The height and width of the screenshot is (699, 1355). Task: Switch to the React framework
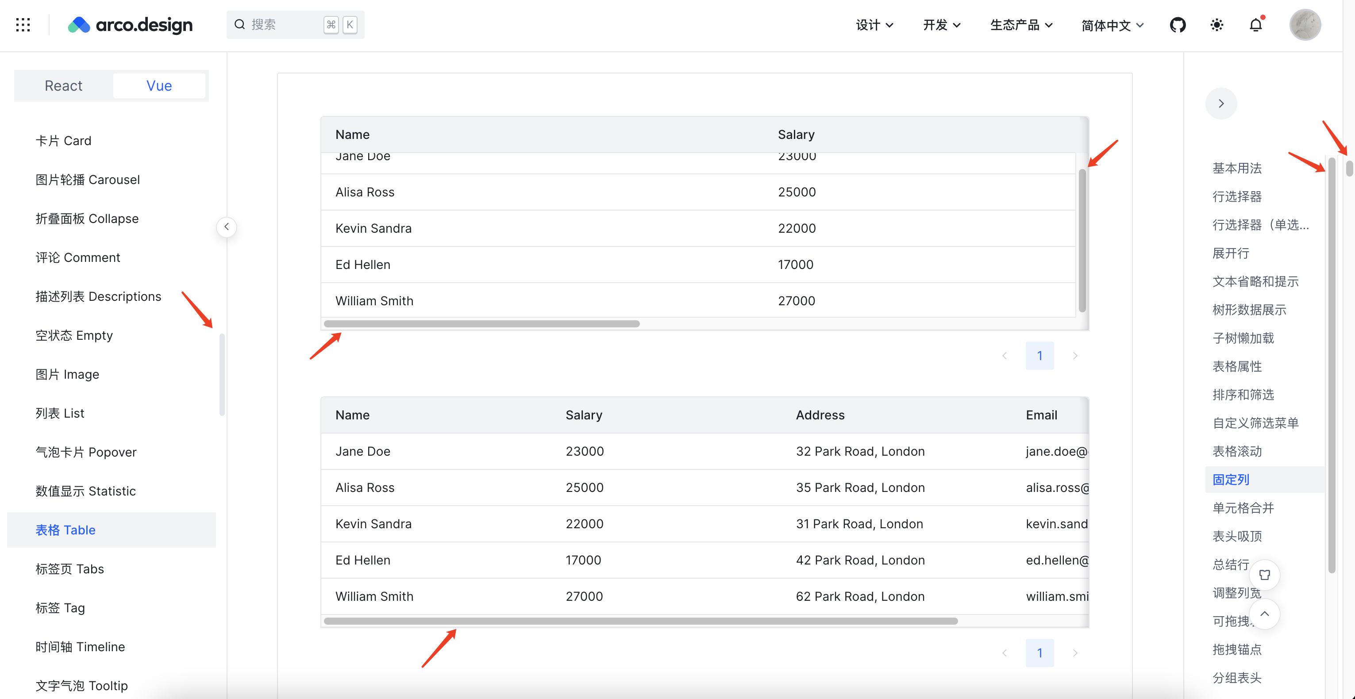point(63,85)
